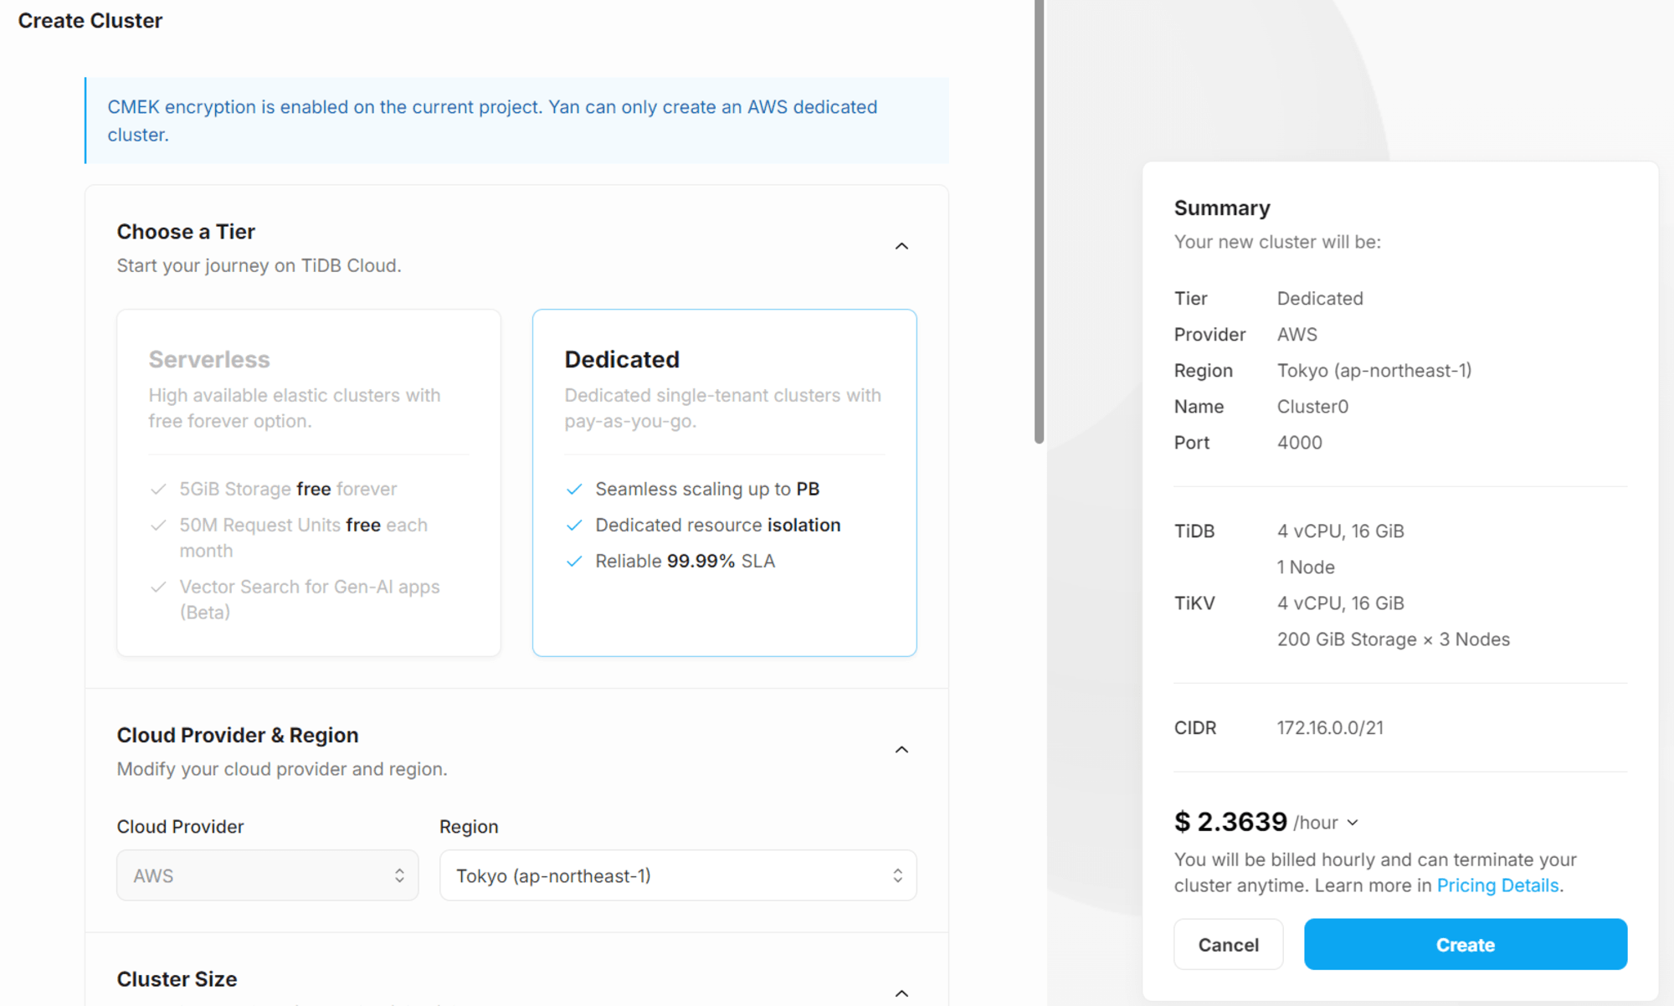Click the Create Cluster page title
Viewport: 1674px width, 1006px height.
pyautogui.click(x=90, y=20)
